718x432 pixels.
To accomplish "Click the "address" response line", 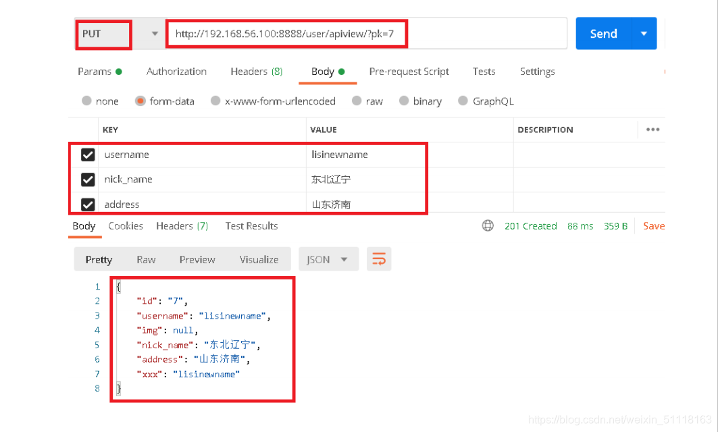I will point(193,359).
